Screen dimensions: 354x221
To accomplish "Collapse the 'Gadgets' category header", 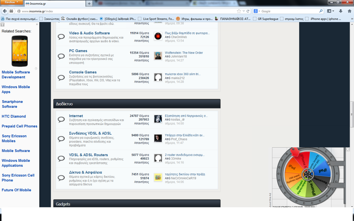I will [137, 204].
